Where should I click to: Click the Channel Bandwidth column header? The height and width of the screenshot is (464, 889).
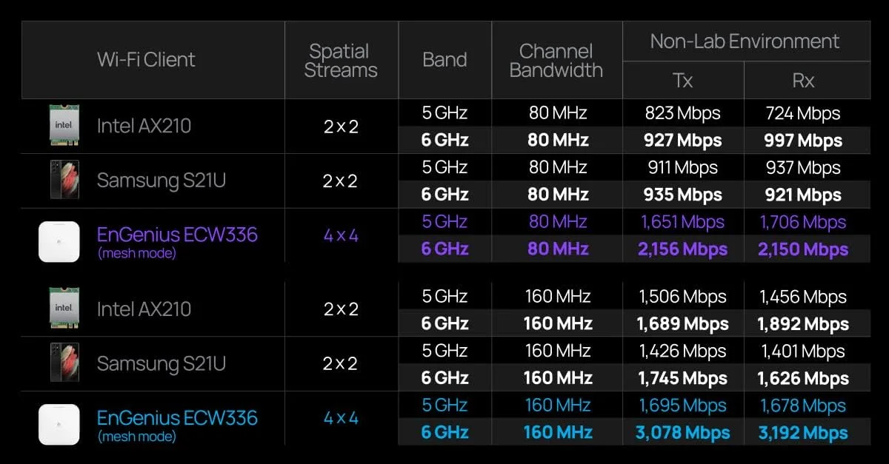(x=556, y=61)
